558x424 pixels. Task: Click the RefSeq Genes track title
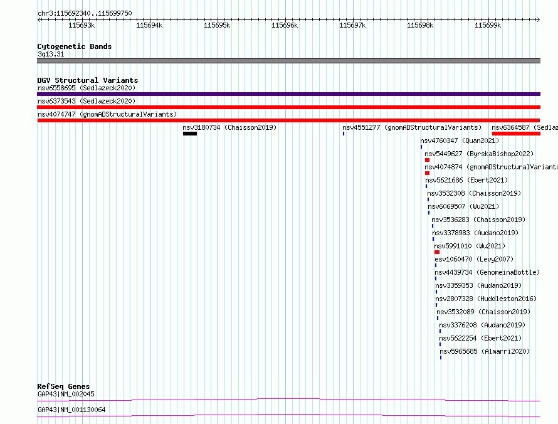[x=63, y=386]
